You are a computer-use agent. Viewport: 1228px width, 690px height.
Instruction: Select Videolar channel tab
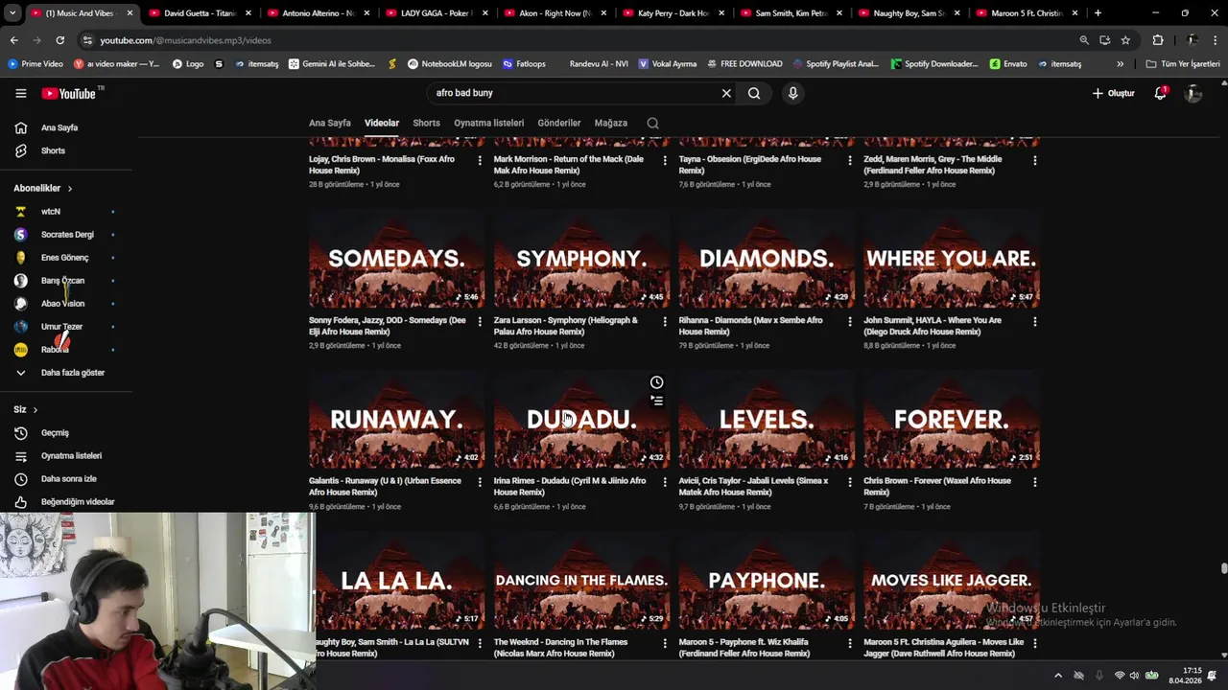click(x=382, y=123)
